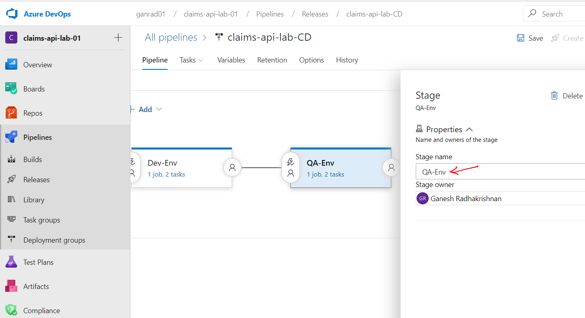
Task: Open QA-Env 1 job, 2 tasks link
Action: pos(326,175)
